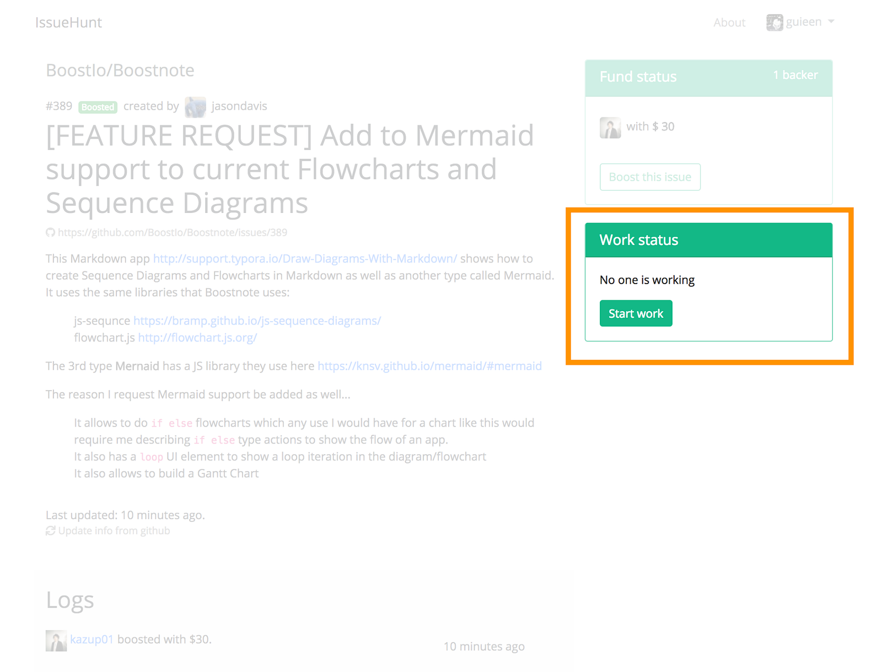The height and width of the screenshot is (672, 882).
Task: Open the support.typora.io Draw-Diagrams link
Action: pos(305,259)
